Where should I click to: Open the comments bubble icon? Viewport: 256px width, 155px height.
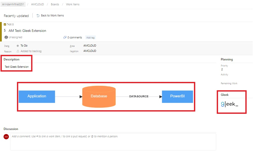coord(65,37)
